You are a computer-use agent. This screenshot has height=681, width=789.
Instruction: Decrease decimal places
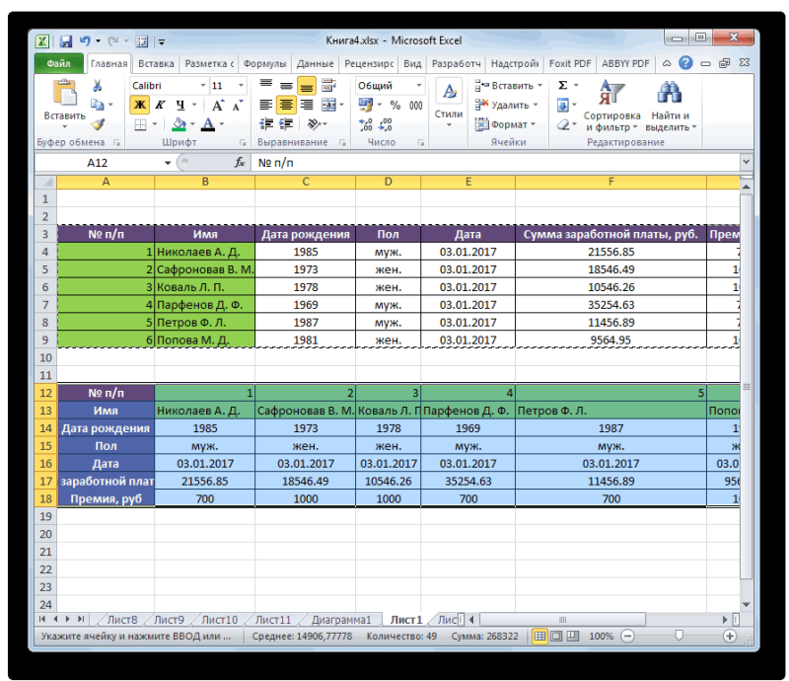[386, 124]
